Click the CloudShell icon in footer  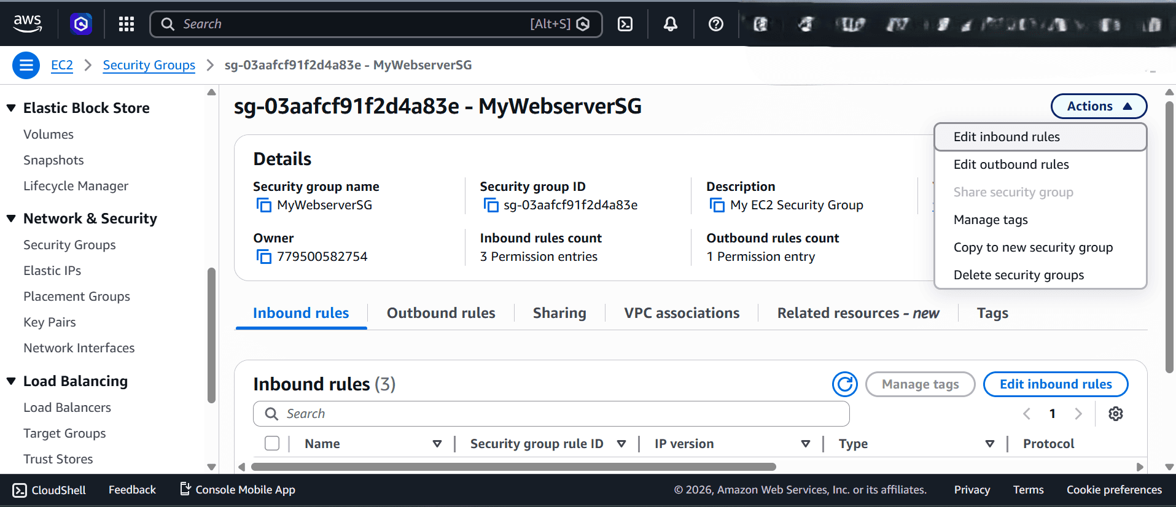click(x=20, y=490)
